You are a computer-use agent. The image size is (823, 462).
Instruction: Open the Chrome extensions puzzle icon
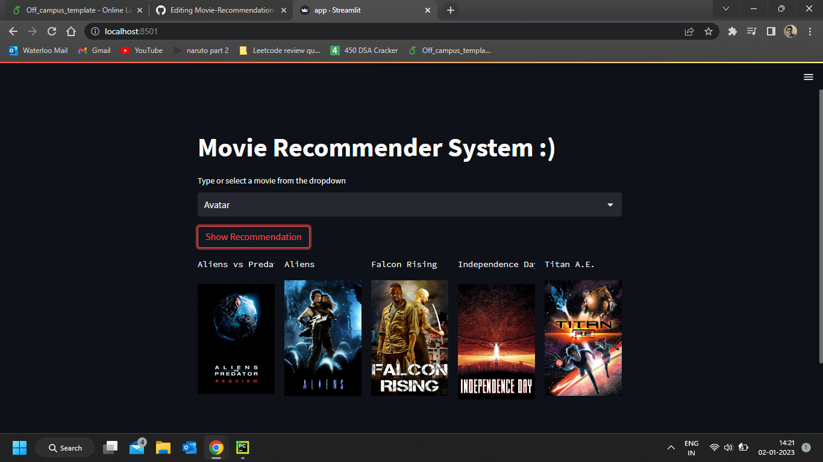click(733, 31)
